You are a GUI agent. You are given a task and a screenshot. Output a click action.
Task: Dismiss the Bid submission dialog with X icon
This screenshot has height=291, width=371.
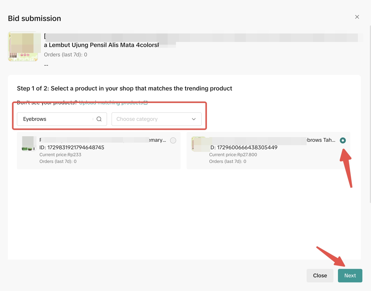[x=357, y=17]
